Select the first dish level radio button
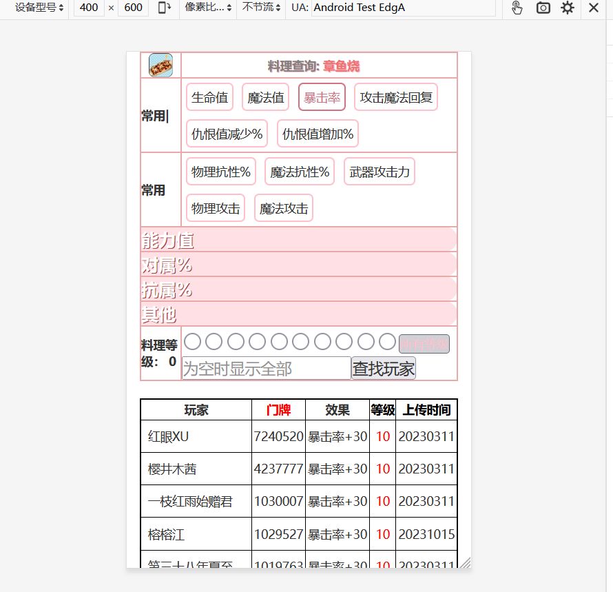613x592 pixels. click(x=192, y=342)
